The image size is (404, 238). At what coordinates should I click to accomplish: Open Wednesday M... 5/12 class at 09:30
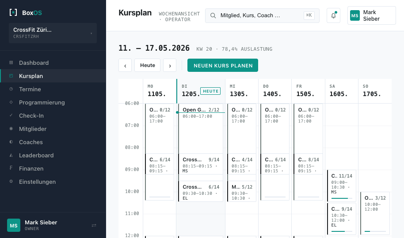[x=242, y=191]
